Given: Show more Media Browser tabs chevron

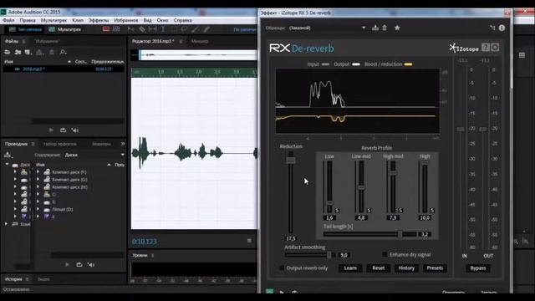Looking at the screenshot, I should point(123,144).
